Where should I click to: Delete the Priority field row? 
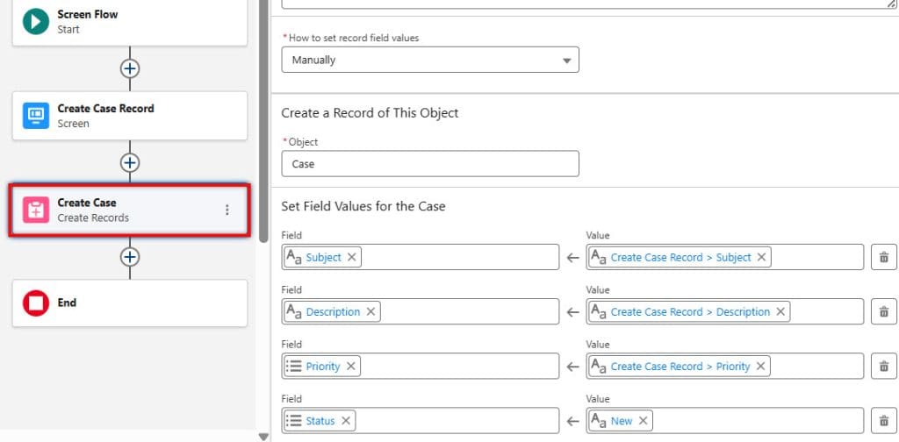[x=883, y=366]
